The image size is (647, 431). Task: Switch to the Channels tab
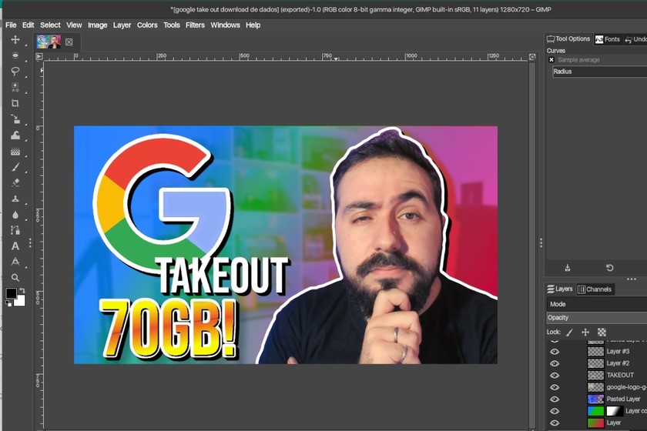(595, 289)
